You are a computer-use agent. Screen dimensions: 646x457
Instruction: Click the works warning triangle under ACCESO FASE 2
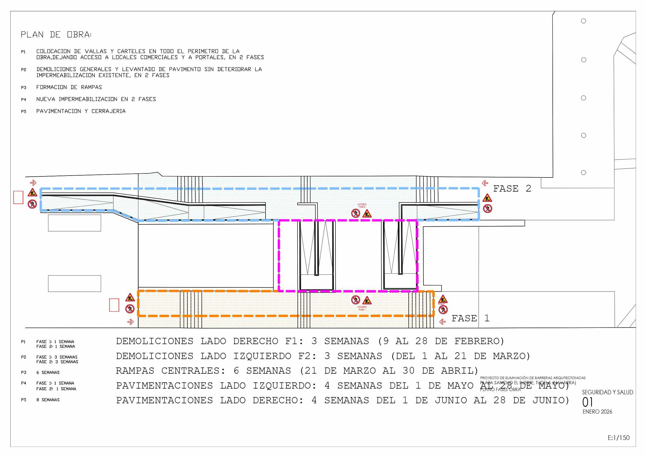coord(367,214)
